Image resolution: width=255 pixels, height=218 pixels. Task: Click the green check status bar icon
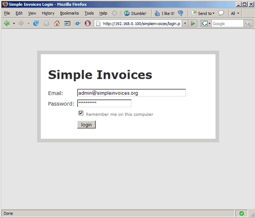[242, 213]
